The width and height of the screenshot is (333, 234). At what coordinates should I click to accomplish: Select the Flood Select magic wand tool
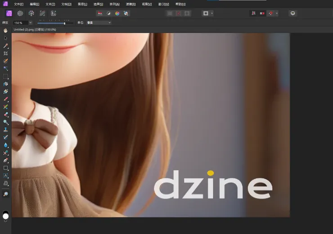[5, 68]
